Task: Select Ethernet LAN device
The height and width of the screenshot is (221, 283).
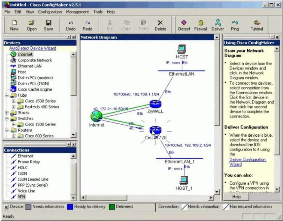Action: (30, 66)
